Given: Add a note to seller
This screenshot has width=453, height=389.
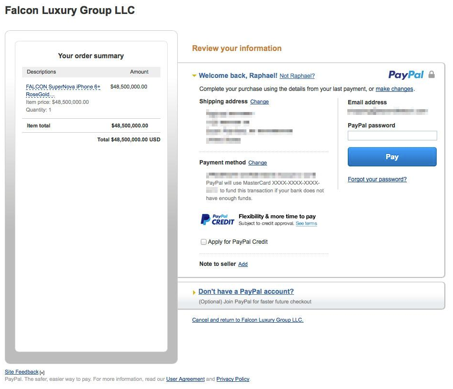Looking at the screenshot, I should [x=243, y=264].
